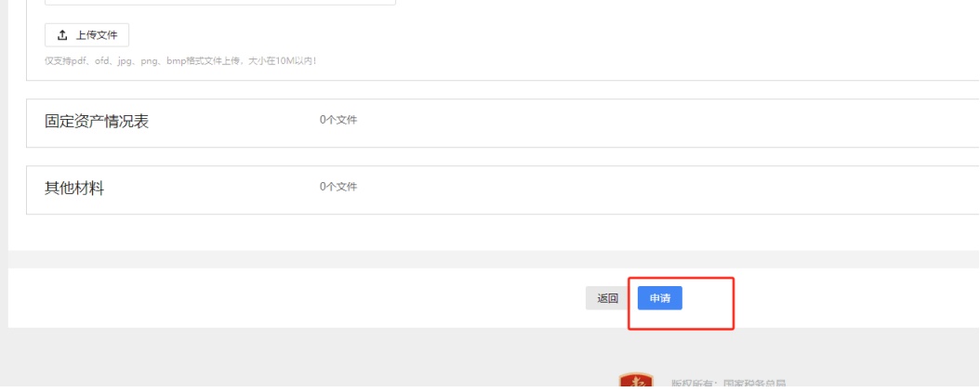This screenshot has width=980, height=392.
Task: Select the 固定资产情况表 heading text
Action: (x=97, y=122)
